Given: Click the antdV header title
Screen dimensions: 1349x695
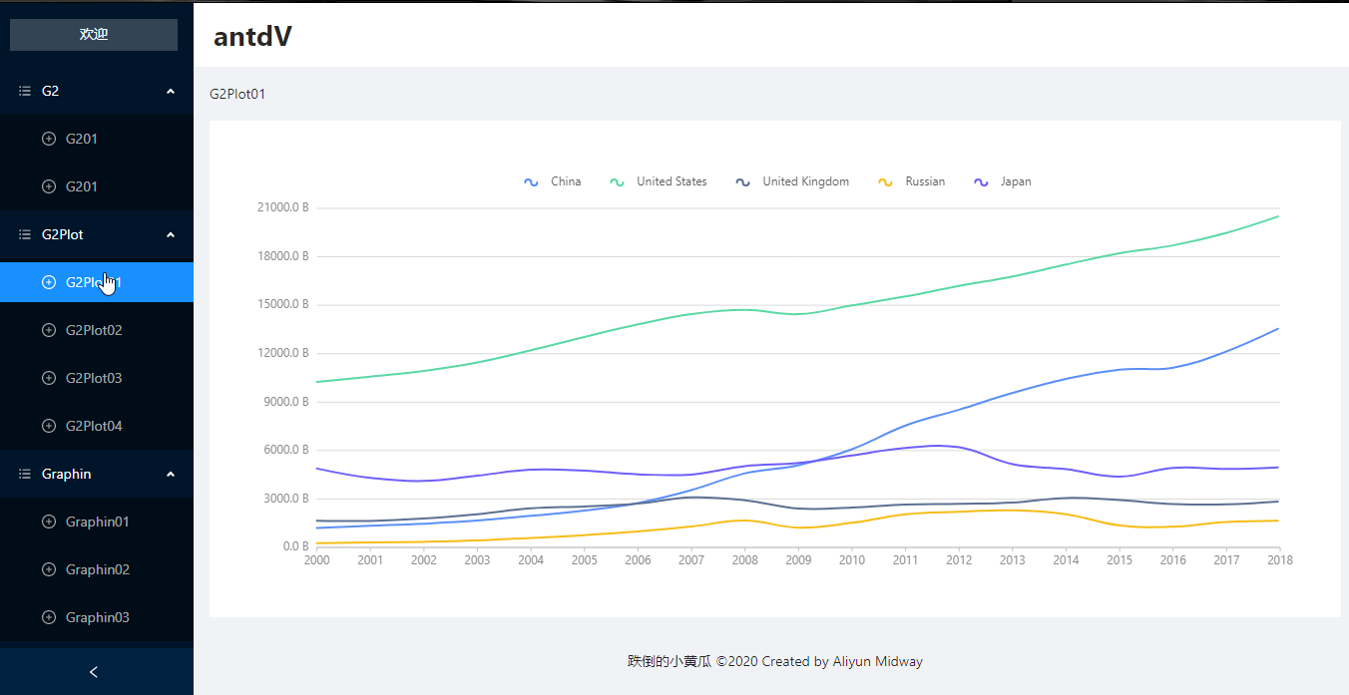Looking at the screenshot, I should (252, 36).
